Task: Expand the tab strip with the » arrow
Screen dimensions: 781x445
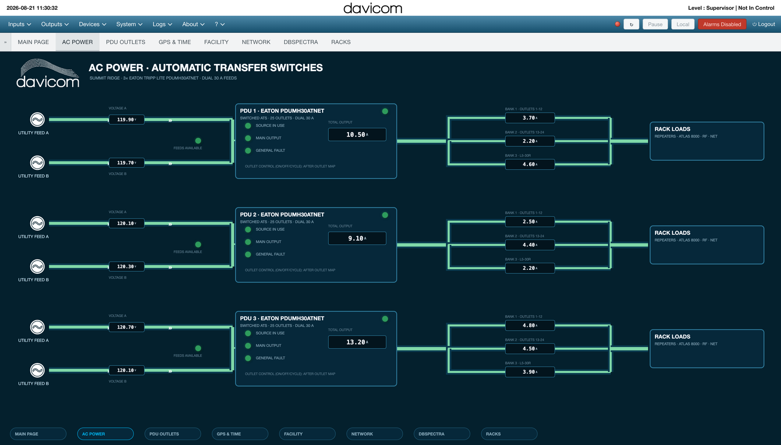Action: click(5, 42)
